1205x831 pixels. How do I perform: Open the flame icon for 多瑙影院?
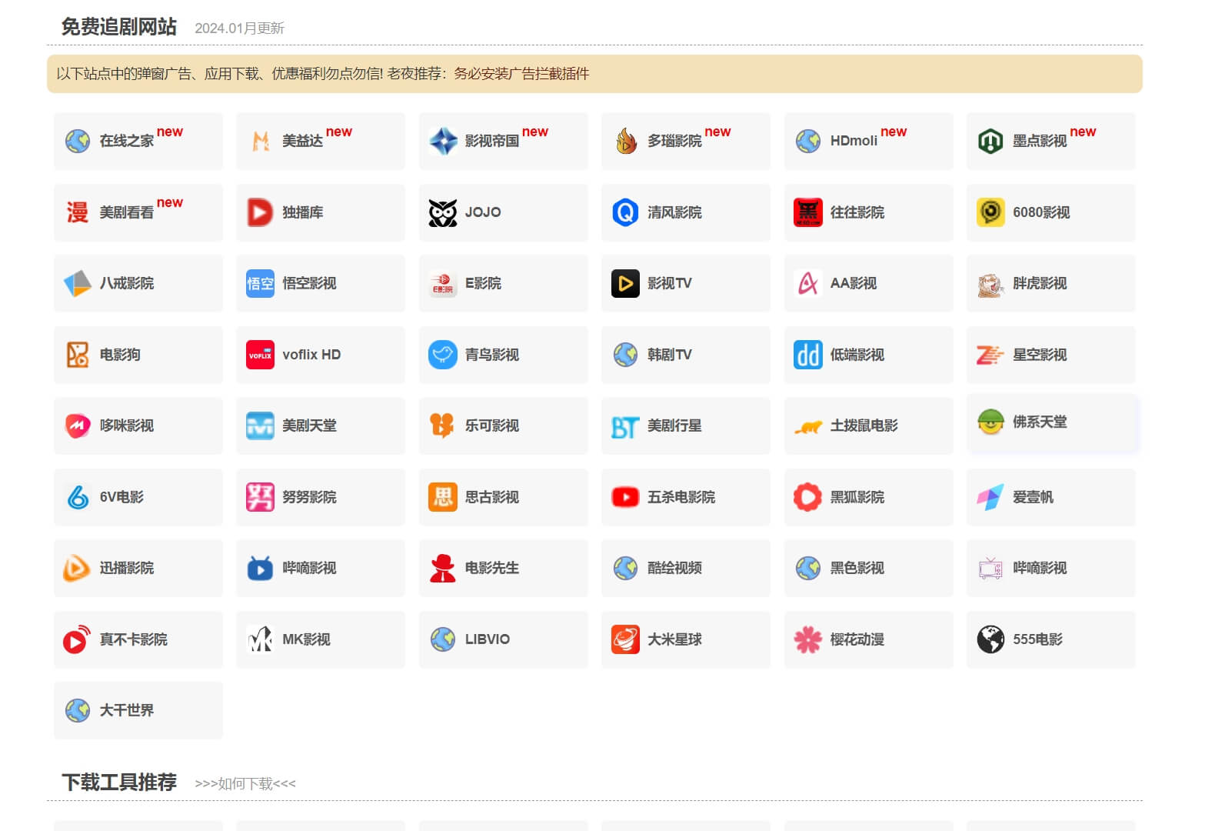tap(625, 141)
